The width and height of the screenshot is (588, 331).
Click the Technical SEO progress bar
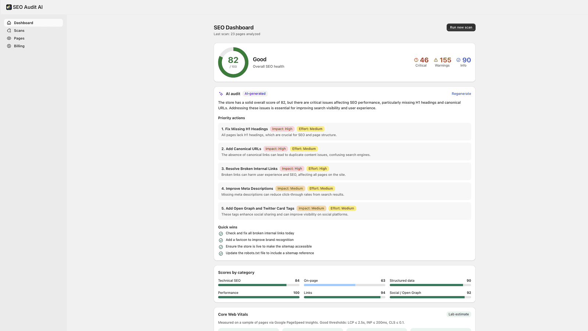coord(259,285)
